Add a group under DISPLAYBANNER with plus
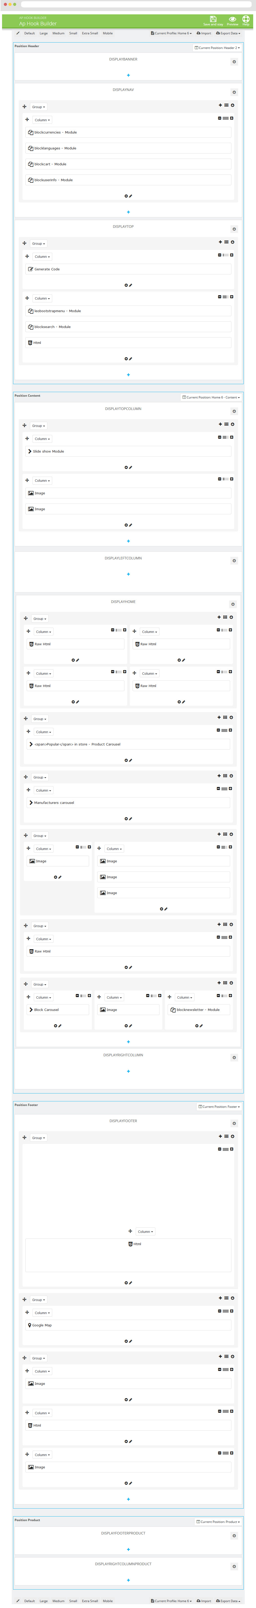Viewport: 256px width, 1608px height. coord(128,76)
